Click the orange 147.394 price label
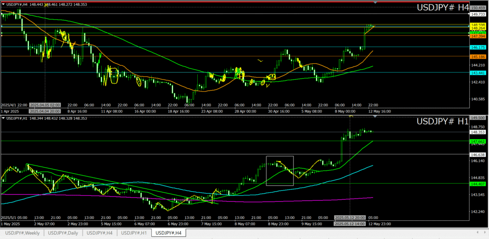Screen dimensions: 489x239 (x=478, y=36)
